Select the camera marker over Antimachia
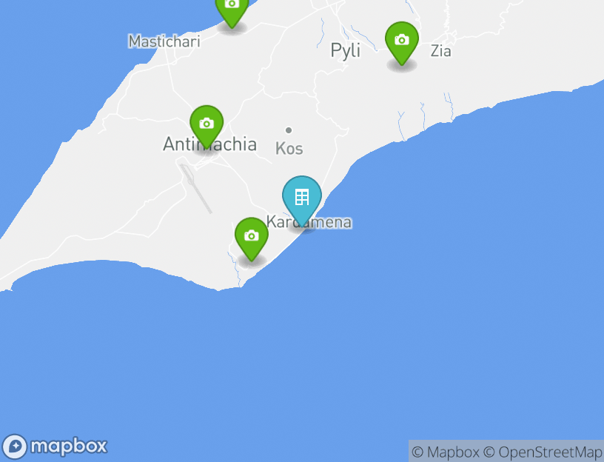The height and width of the screenshot is (462, 604). coord(207,127)
